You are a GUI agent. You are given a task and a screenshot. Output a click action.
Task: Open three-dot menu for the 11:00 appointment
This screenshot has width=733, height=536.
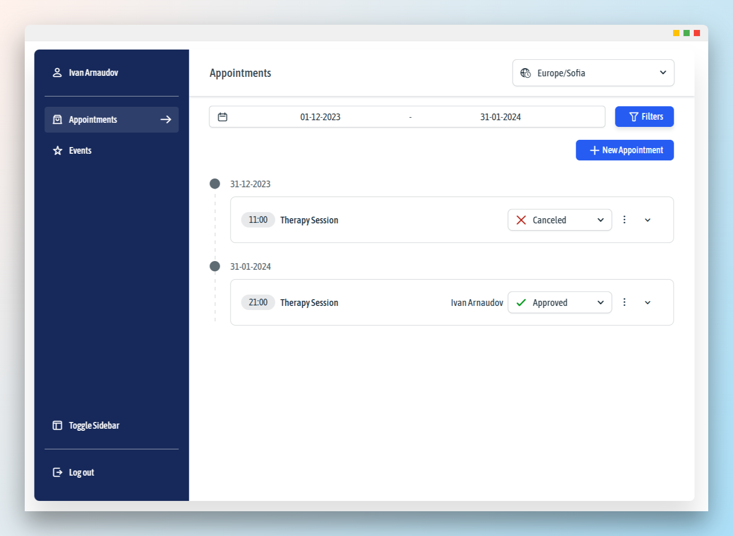click(x=624, y=220)
